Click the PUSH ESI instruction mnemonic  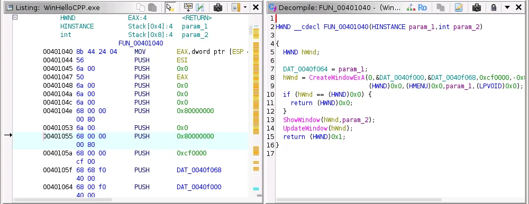tap(142, 60)
